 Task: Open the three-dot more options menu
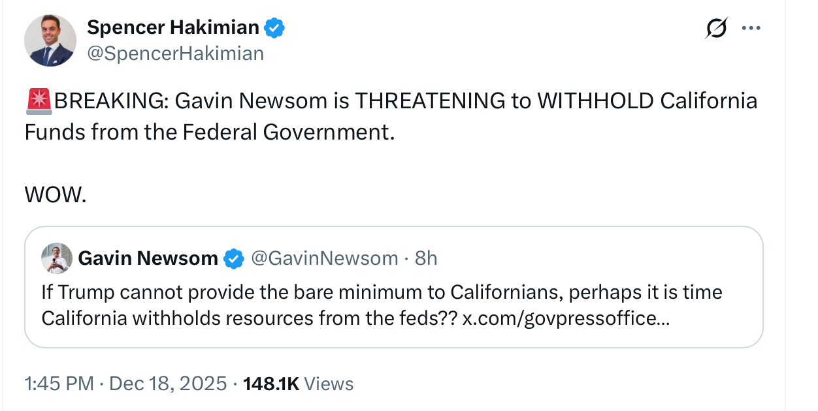(x=751, y=29)
